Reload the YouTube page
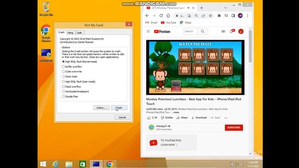The width and height of the screenshot is (299, 168). click(x=161, y=15)
